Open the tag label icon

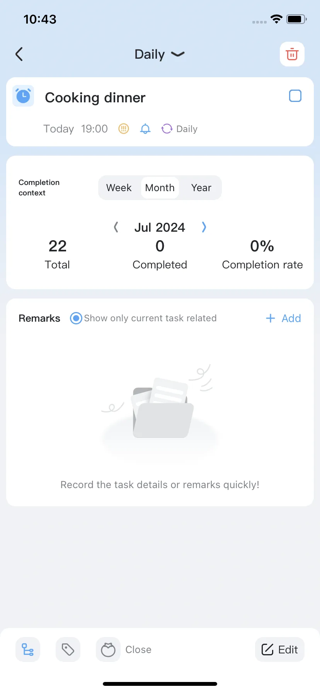68,650
